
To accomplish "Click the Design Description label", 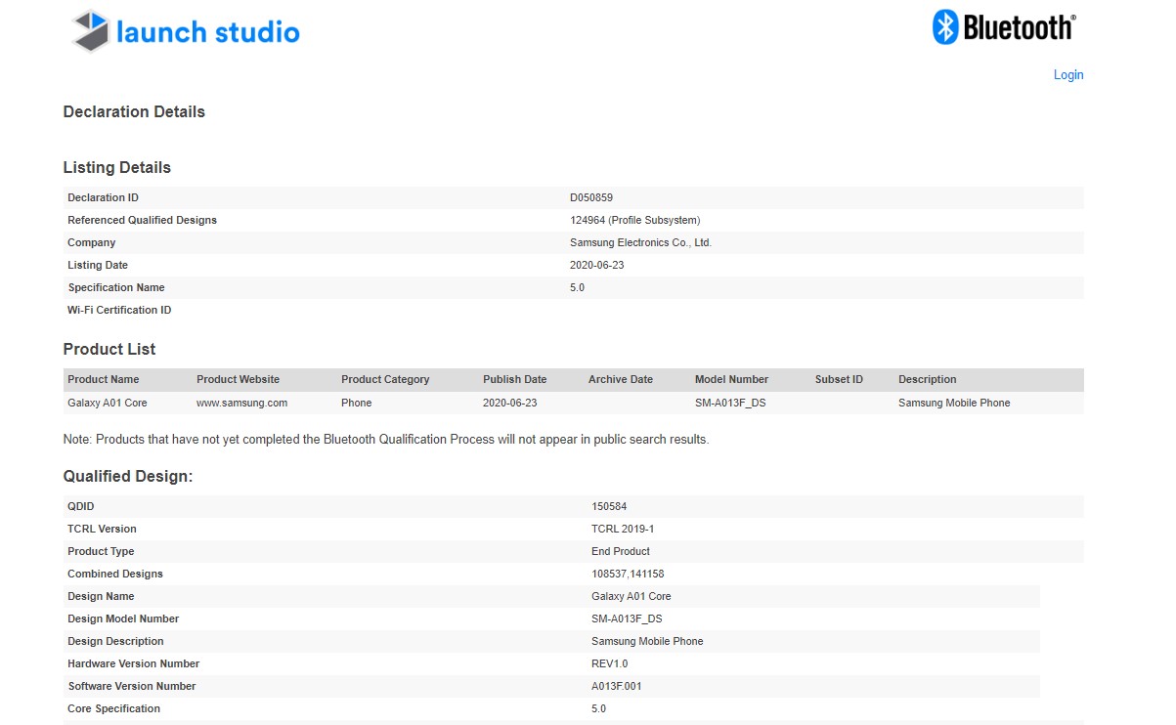I will pyautogui.click(x=116, y=642).
